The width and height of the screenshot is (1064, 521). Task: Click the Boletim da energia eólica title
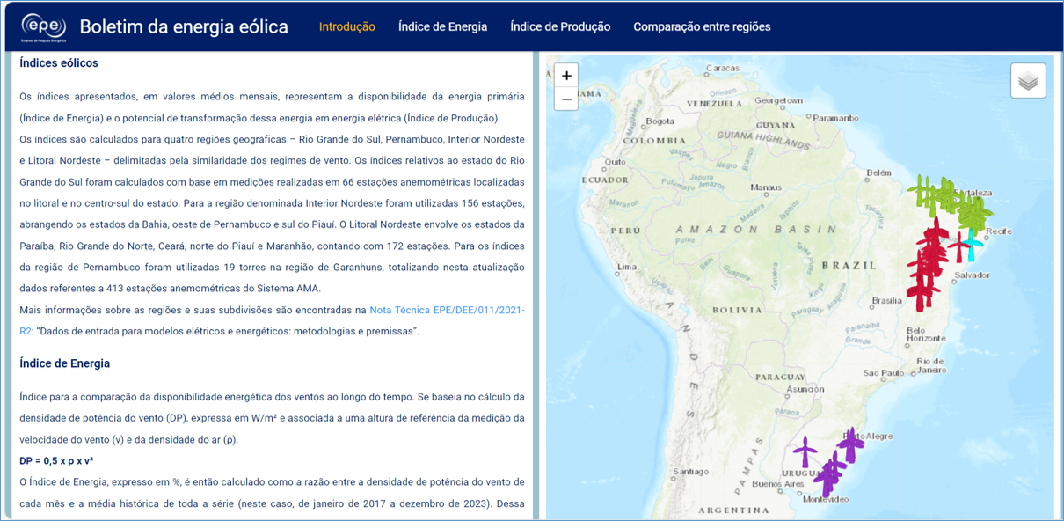pos(184,26)
